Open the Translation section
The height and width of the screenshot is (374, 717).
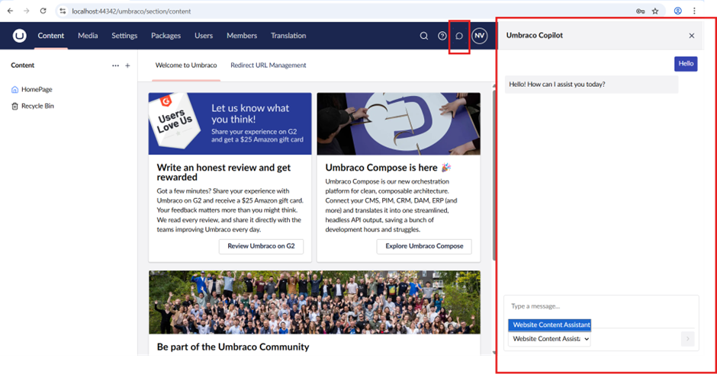coord(288,36)
